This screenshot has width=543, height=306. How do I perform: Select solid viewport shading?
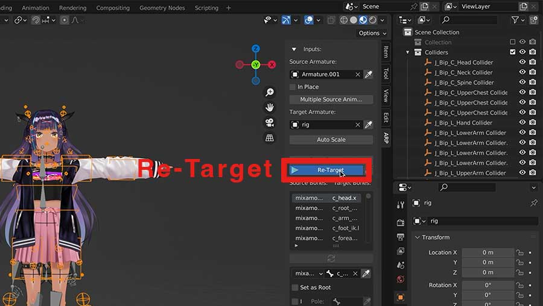click(x=353, y=20)
